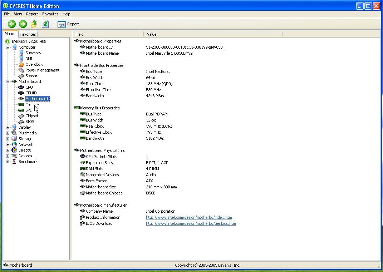Click the 133 MHz (QDR) value
The width and height of the screenshot is (383, 272).
tap(159, 84)
